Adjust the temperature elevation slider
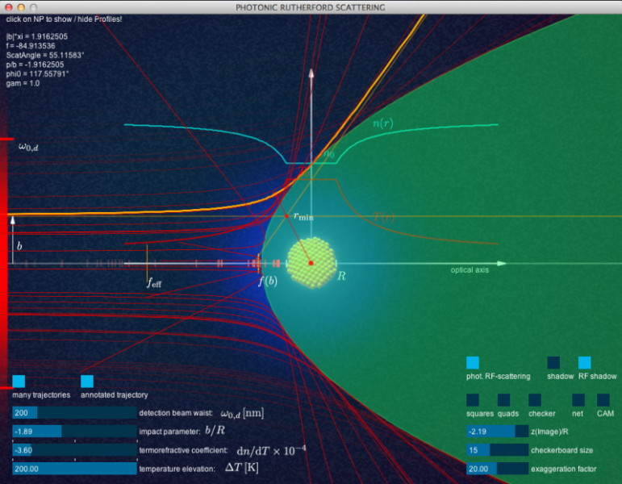The height and width of the screenshot is (484, 622). tap(74, 469)
